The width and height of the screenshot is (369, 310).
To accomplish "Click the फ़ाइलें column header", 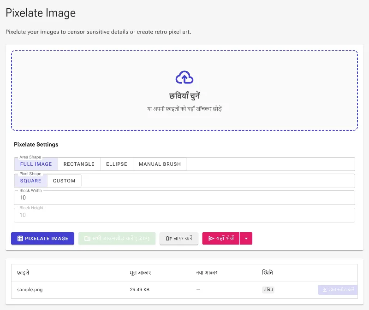I will 23,273.
